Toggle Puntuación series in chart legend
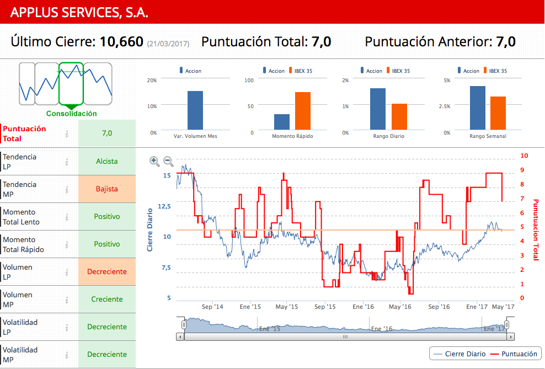This screenshot has width=545, height=369. click(x=514, y=354)
